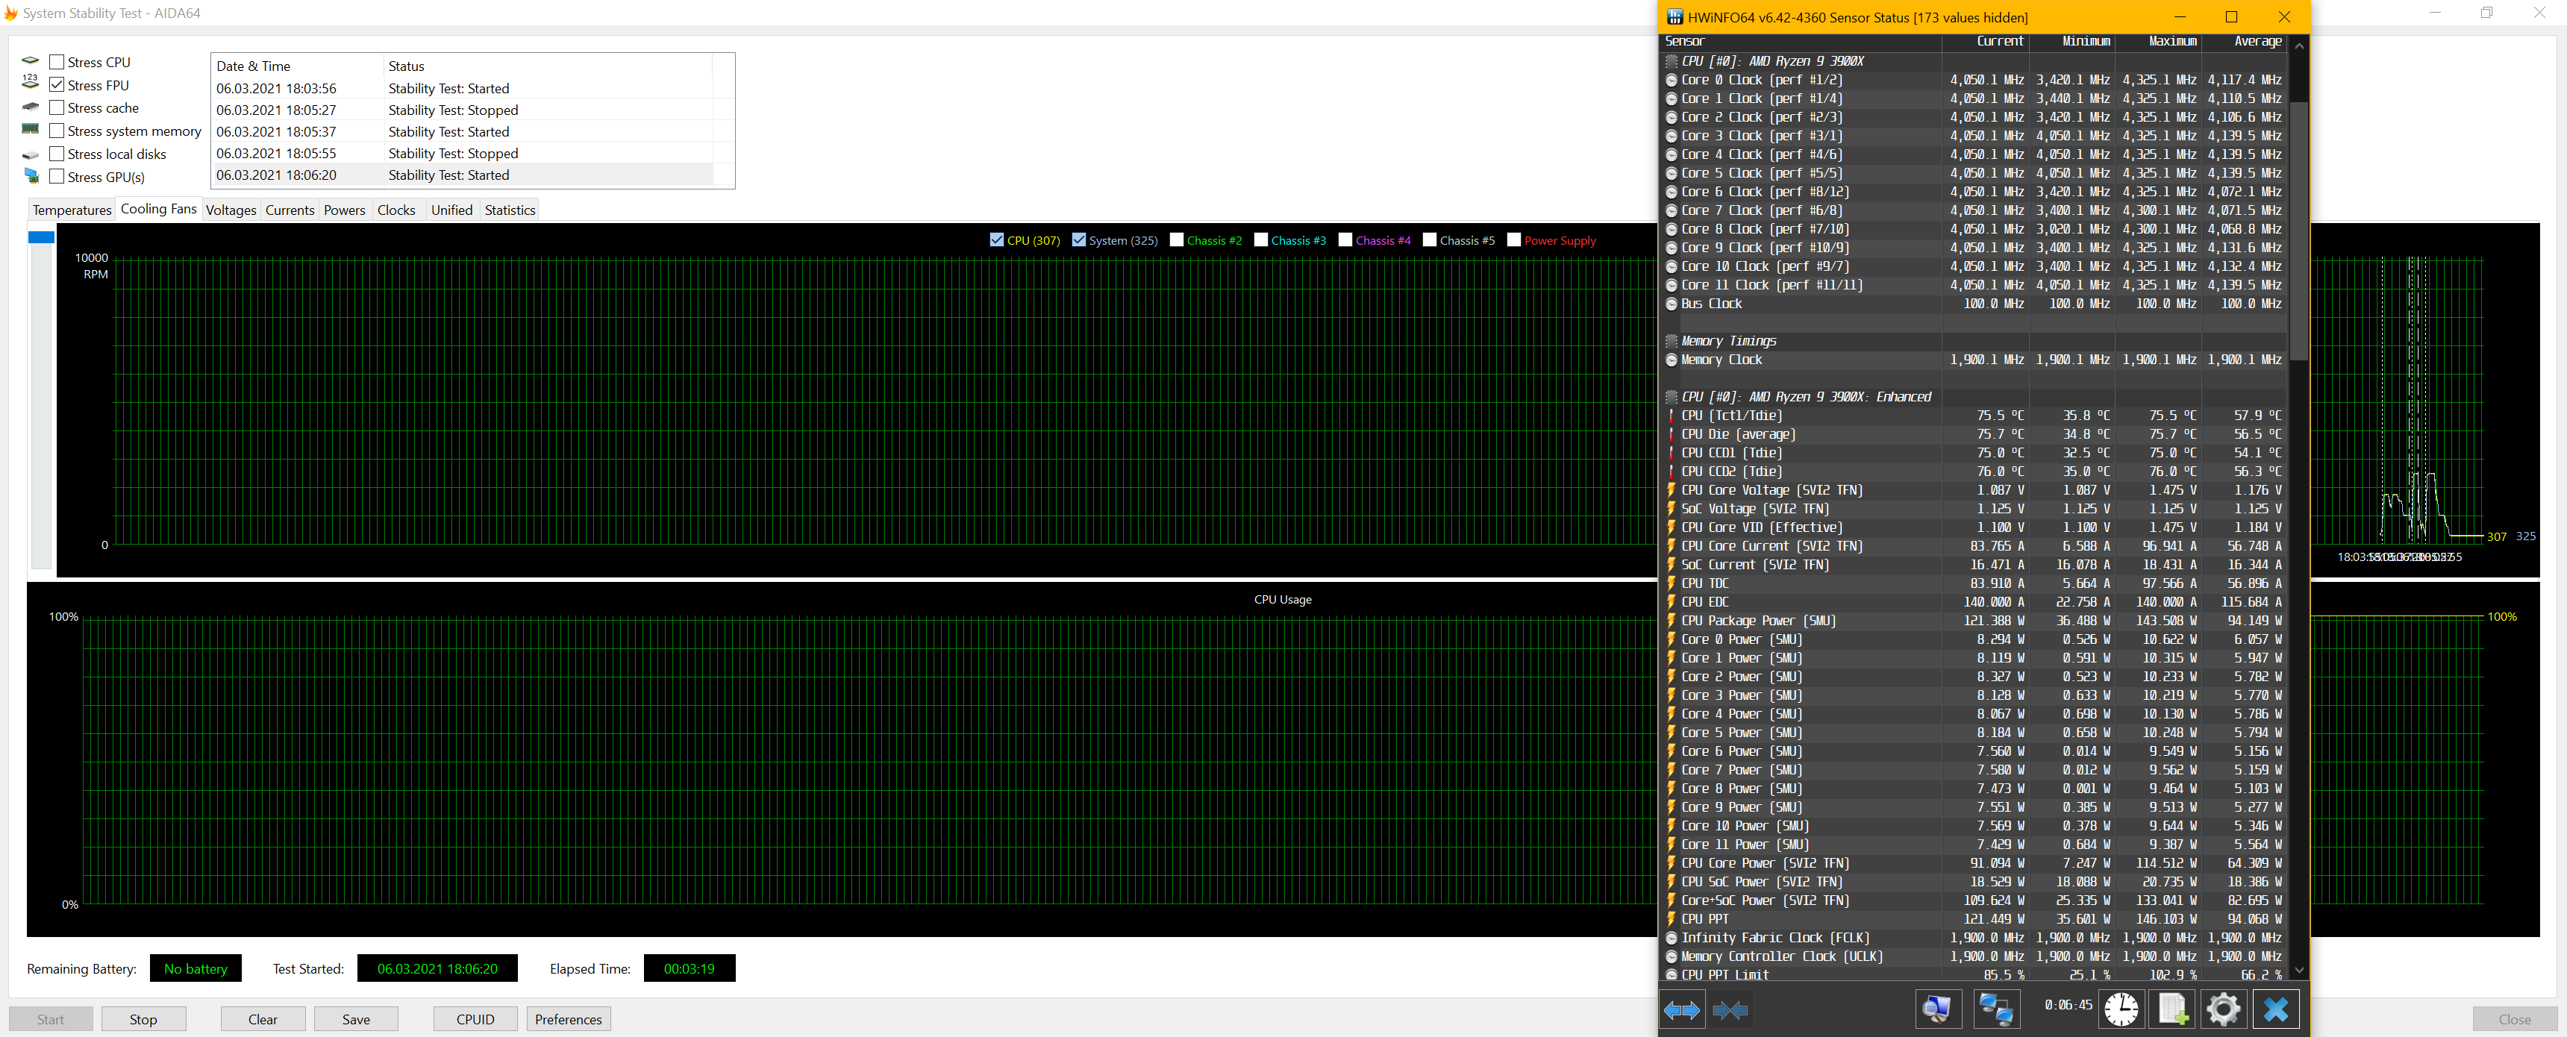This screenshot has width=2567, height=1037.
Task: Reset sensor values with the clock icon
Action: pyautogui.click(x=2121, y=1009)
